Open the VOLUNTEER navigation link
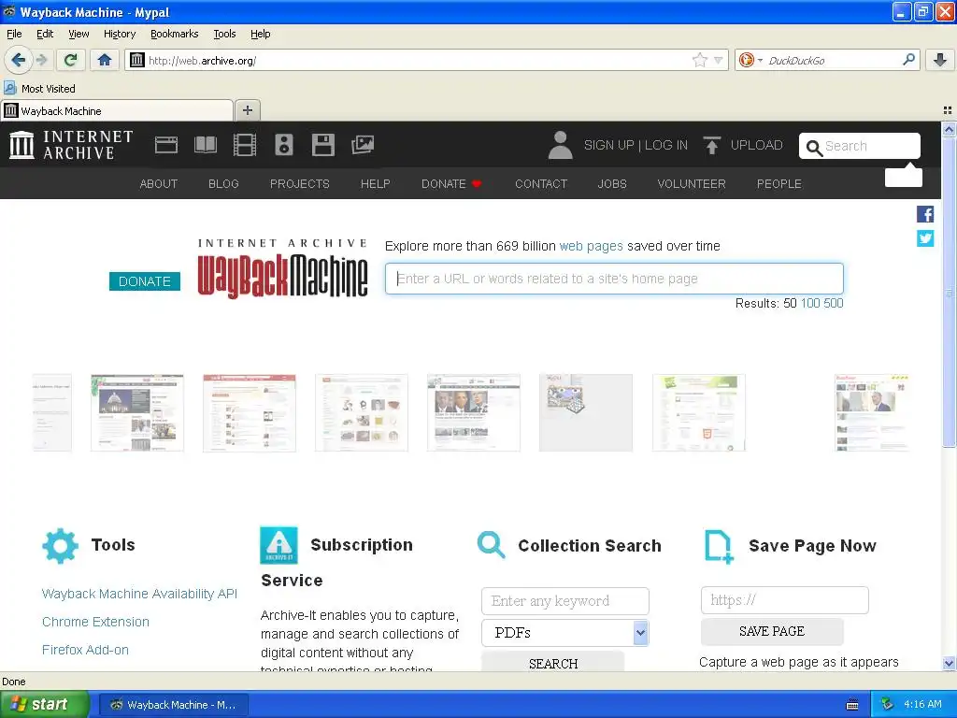The image size is (957, 718). [x=692, y=184]
